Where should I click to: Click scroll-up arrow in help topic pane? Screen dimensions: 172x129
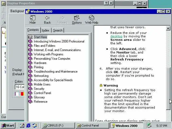(x=168, y=28)
